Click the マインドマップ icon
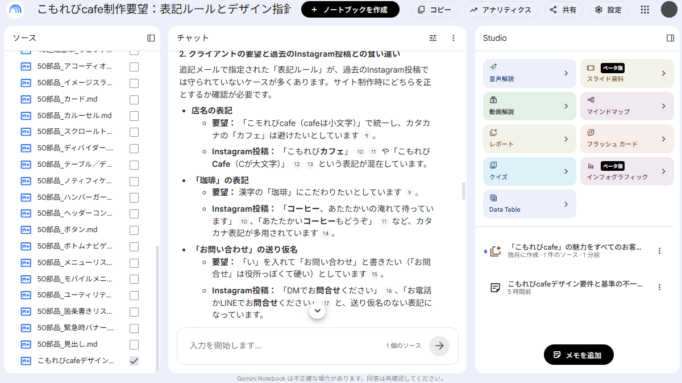 click(x=591, y=100)
